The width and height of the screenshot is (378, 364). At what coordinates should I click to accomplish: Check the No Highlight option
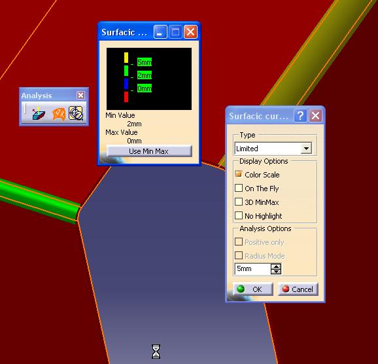[239, 215]
